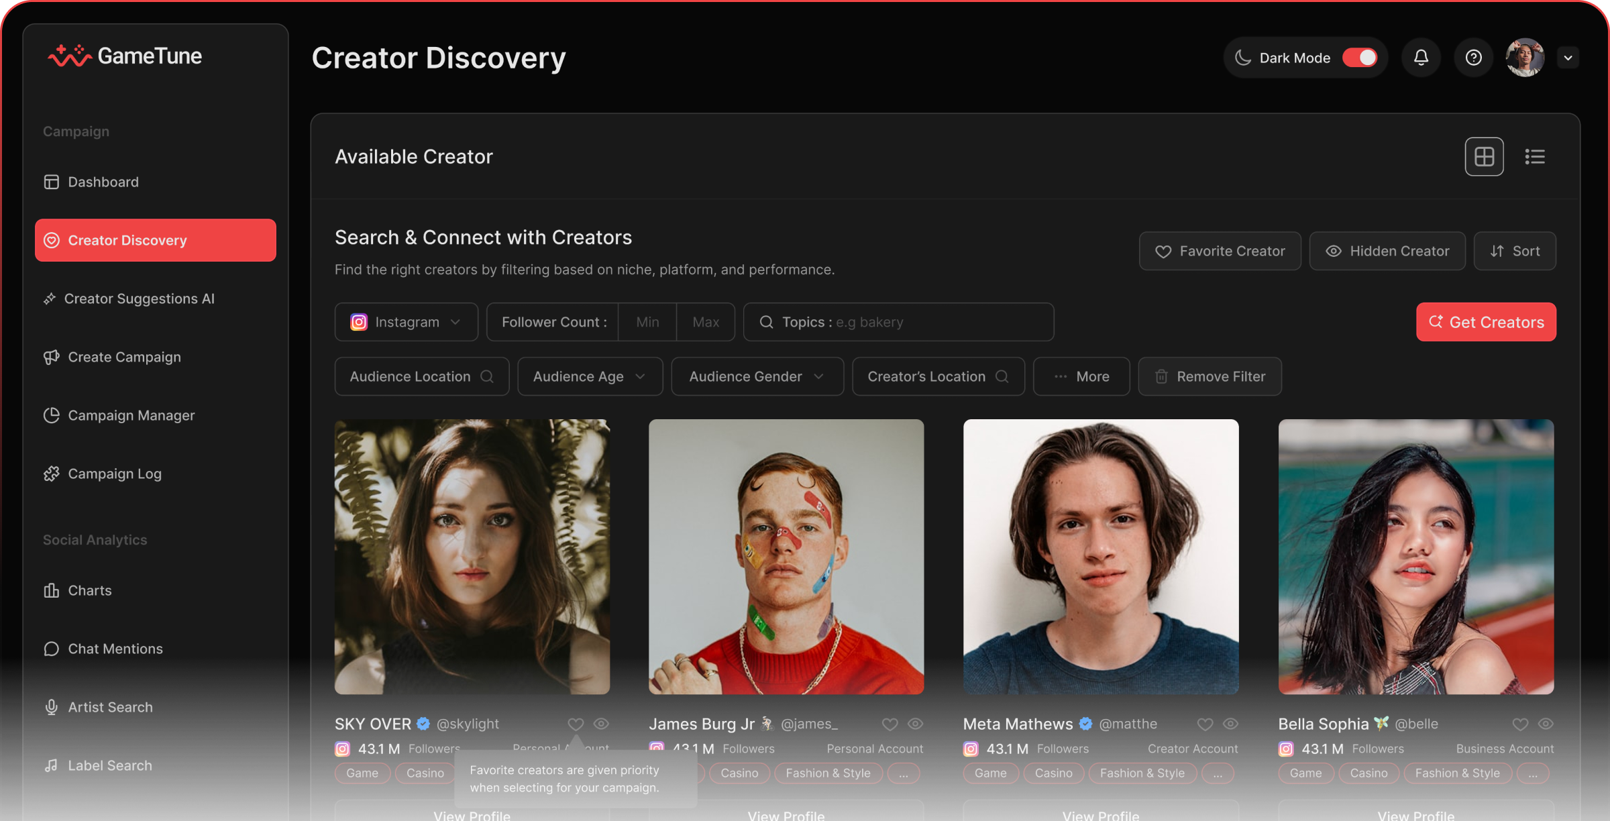Favorite Meta Mathews with the heart icon
Screen dimensions: 1610x821
coord(1205,724)
